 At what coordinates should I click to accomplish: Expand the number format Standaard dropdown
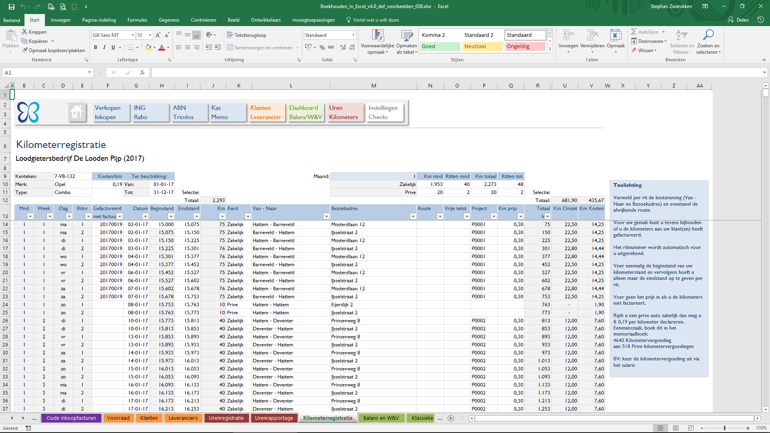(x=353, y=35)
